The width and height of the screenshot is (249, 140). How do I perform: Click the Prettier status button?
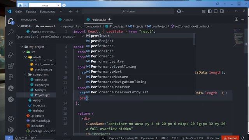(x=230, y=138)
